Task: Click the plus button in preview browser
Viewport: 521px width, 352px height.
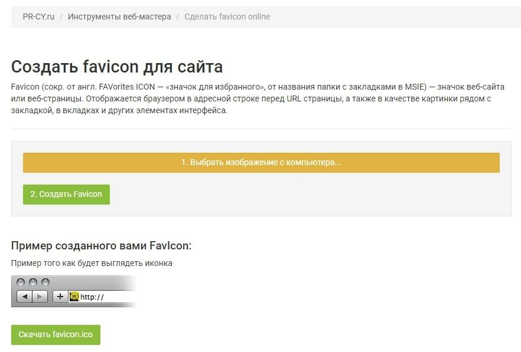Action: click(x=60, y=297)
